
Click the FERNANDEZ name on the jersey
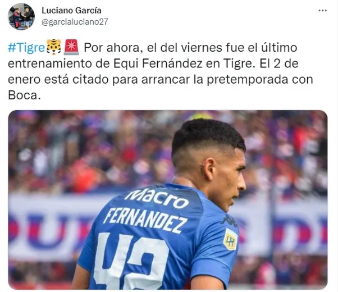tap(145, 220)
